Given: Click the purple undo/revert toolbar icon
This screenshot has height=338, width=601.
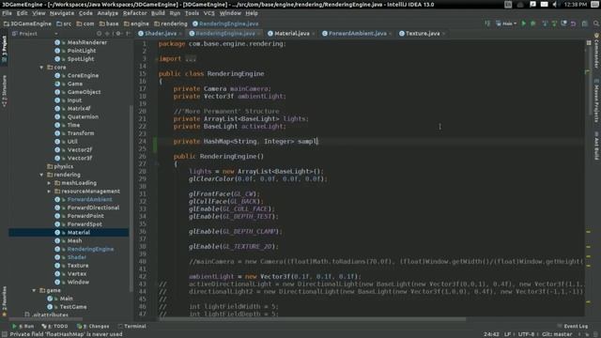Looking at the screenshot, I should [573, 23].
